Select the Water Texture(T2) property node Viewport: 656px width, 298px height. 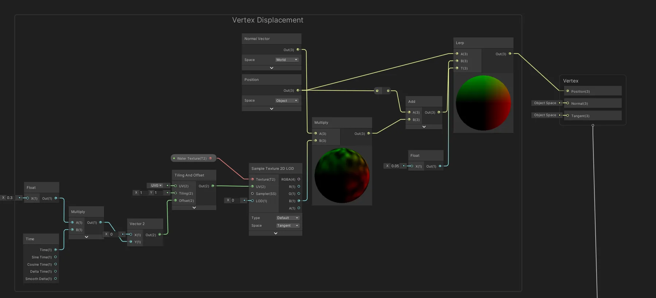tap(192, 158)
